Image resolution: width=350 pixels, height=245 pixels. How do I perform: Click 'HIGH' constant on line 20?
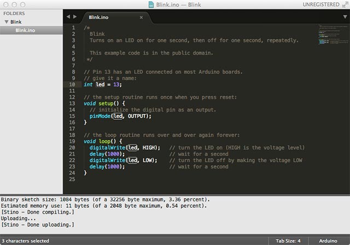148,148
